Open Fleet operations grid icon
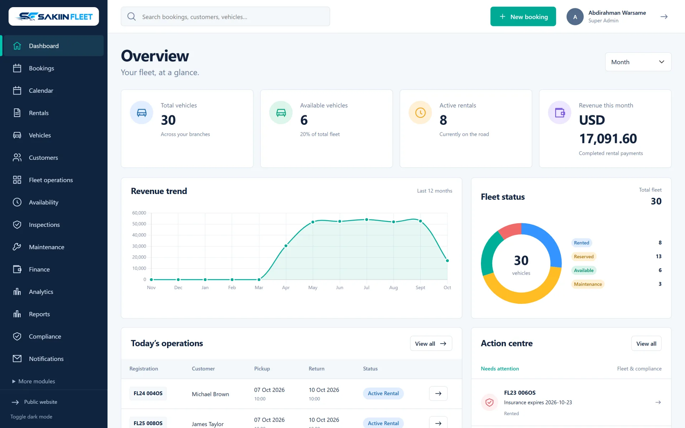The image size is (685, 428). point(17,180)
